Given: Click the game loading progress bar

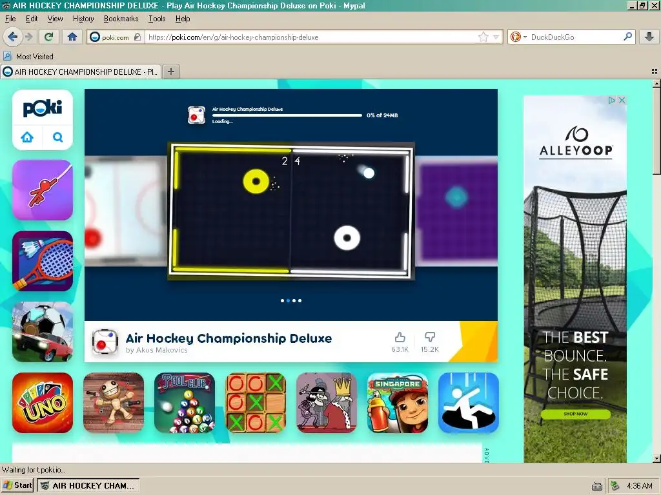Looking at the screenshot, I should [x=287, y=115].
